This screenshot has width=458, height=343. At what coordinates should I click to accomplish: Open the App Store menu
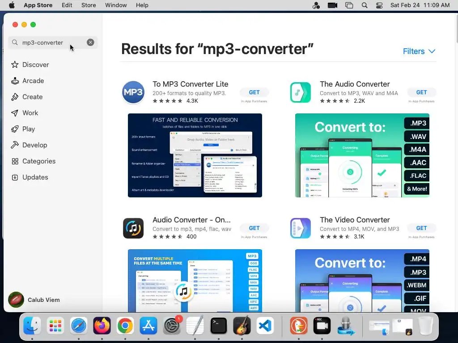tap(38, 5)
